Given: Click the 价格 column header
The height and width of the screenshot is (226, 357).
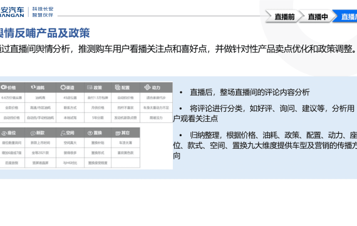Looking at the screenshot, I should point(13,87).
